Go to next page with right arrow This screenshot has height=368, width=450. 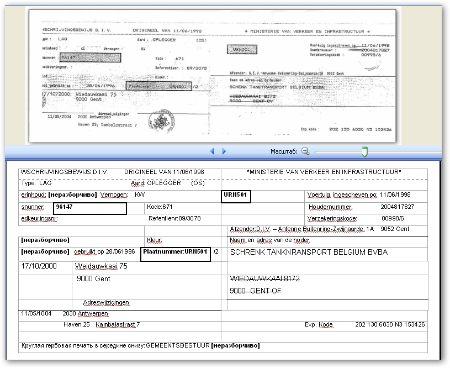pyautogui.click(x=224, y=151)
